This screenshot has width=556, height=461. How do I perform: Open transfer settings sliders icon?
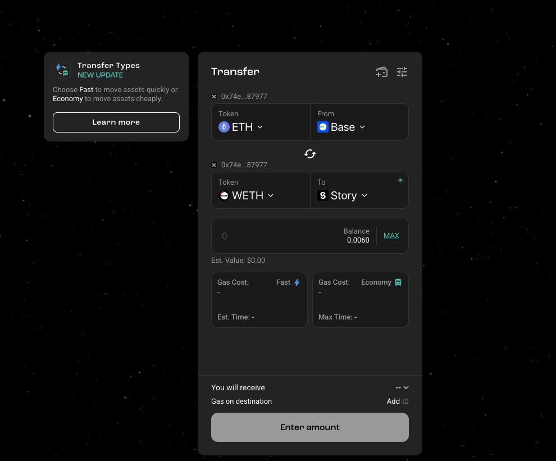click(402, 72)
